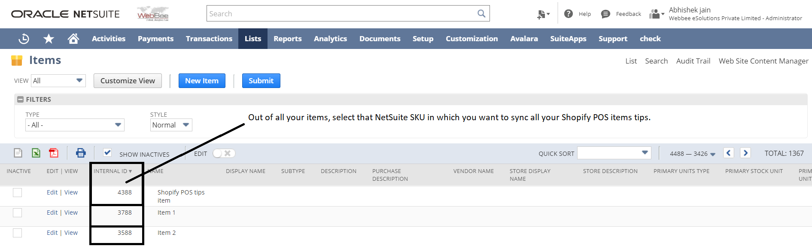Open the Audit Trail link
The width and height of the screenshot is (812, 246).
(693, 61)
